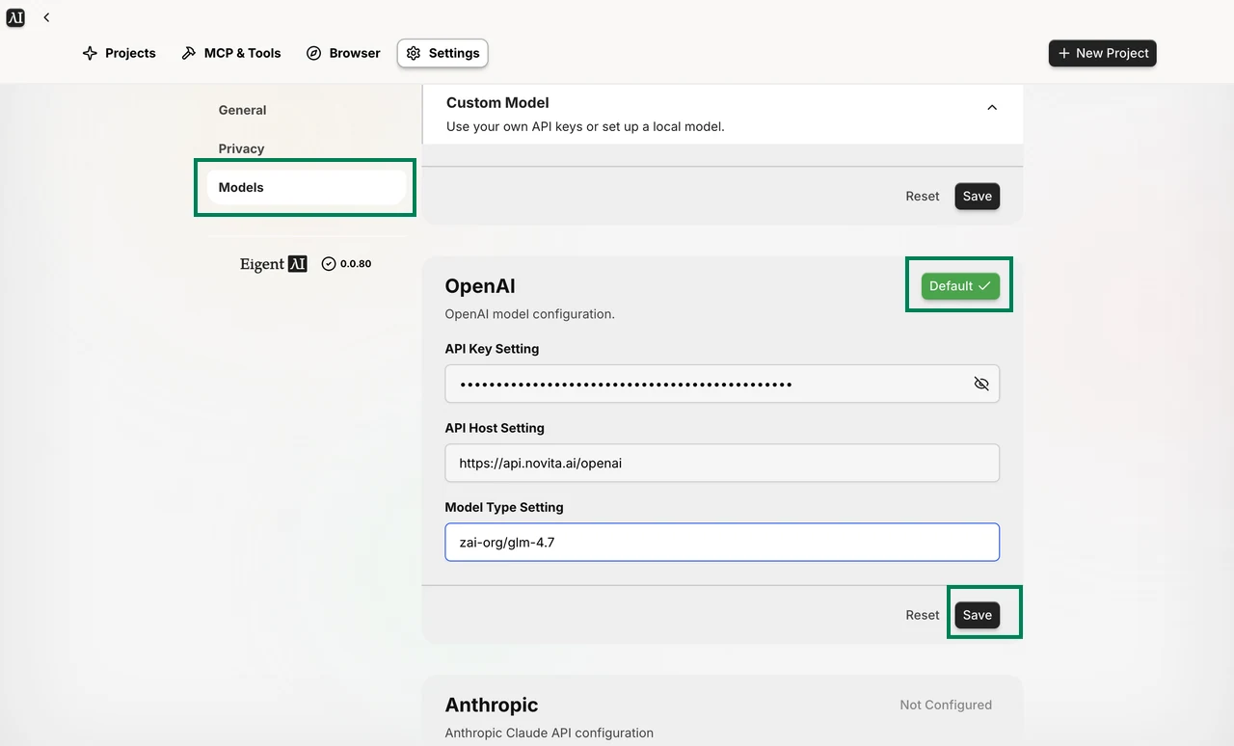The height and width of the screenshot is (746, 1234).
Task: Click the Model Type field showing zai-org/glm-4.7
Action: pos(722,542)
